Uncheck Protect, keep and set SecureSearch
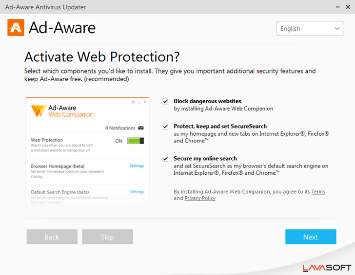355x275 pixels. [165, 127]
